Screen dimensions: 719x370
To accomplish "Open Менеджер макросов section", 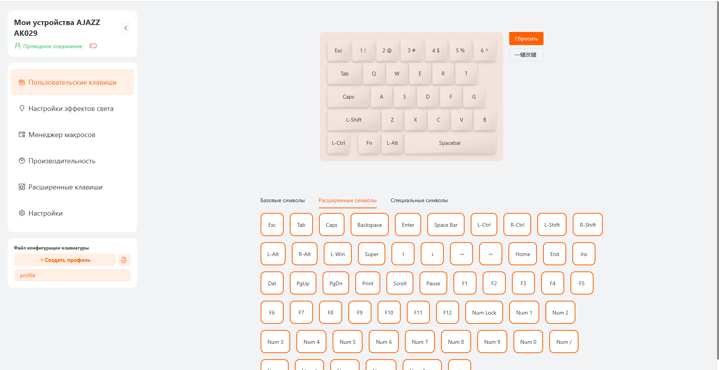I will pyautogui.click(x=72, y=135).
